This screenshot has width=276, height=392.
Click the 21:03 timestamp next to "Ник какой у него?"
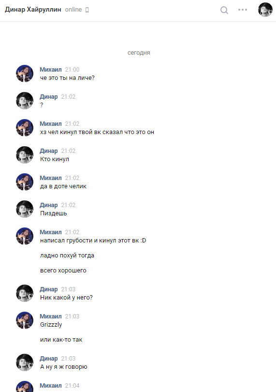[68, 289]
